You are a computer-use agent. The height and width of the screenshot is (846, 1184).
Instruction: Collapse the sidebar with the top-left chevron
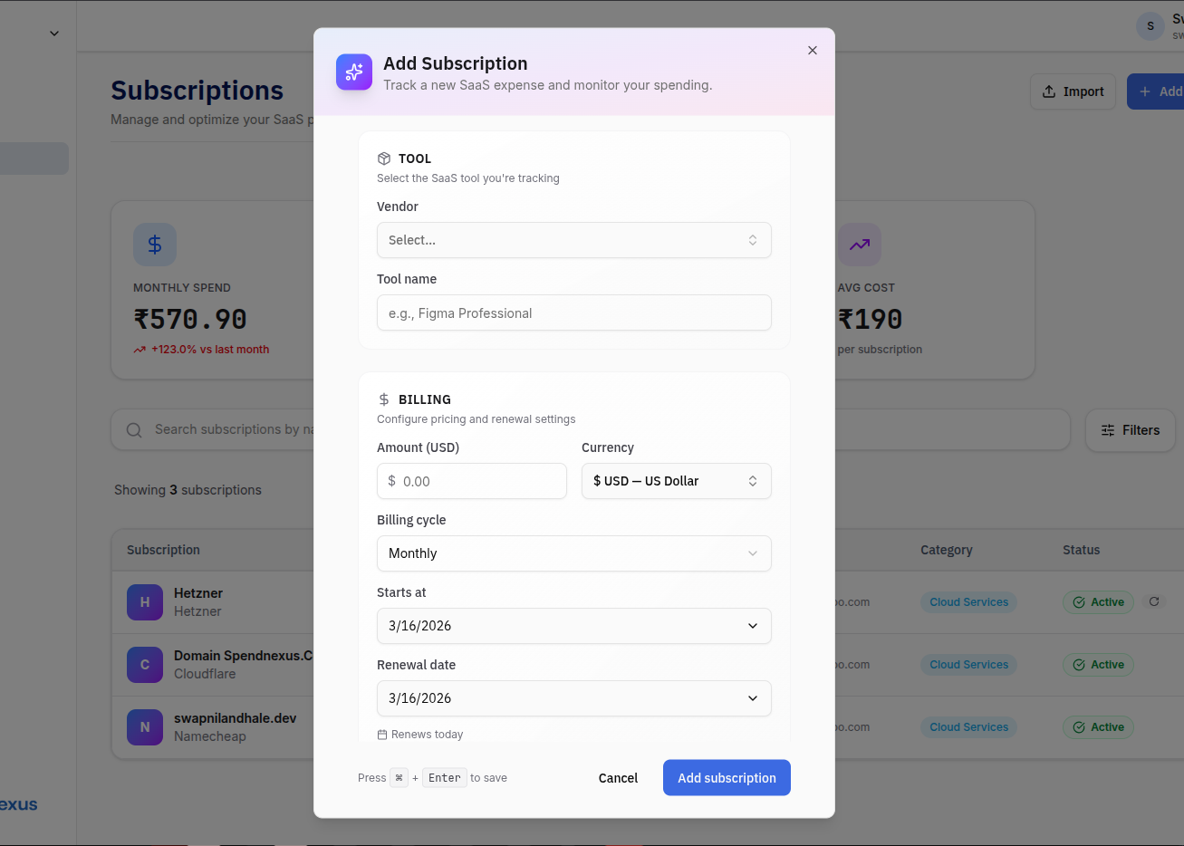click(53, 32)
